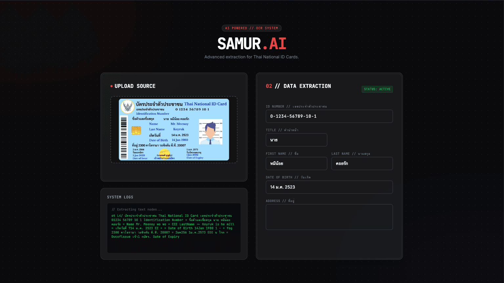Click the red dot beside Upload Source
The image size is (504, 283).
pyautogui.click(x=112, y=86)
